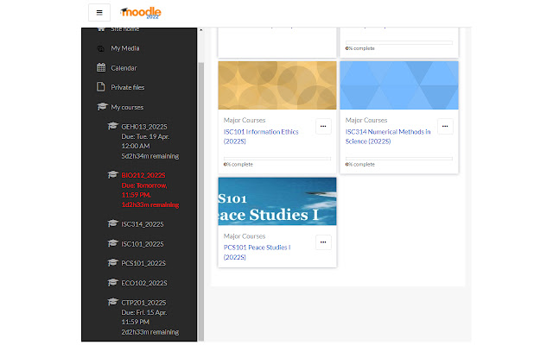Viewport: 553px width, 345px height.
Task: Open the Moodle 2022 logo home
Action: [140, 13]
